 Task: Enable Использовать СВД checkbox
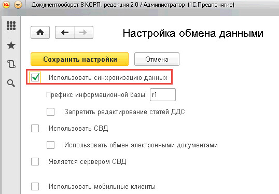pyautogui.click(x=35, y=128)
